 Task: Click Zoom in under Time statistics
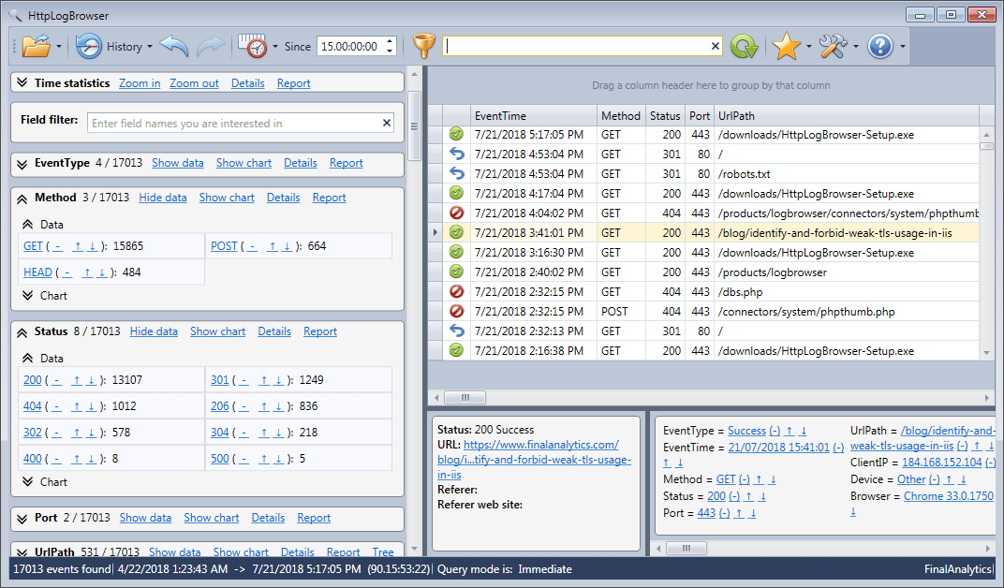point(139,82)
